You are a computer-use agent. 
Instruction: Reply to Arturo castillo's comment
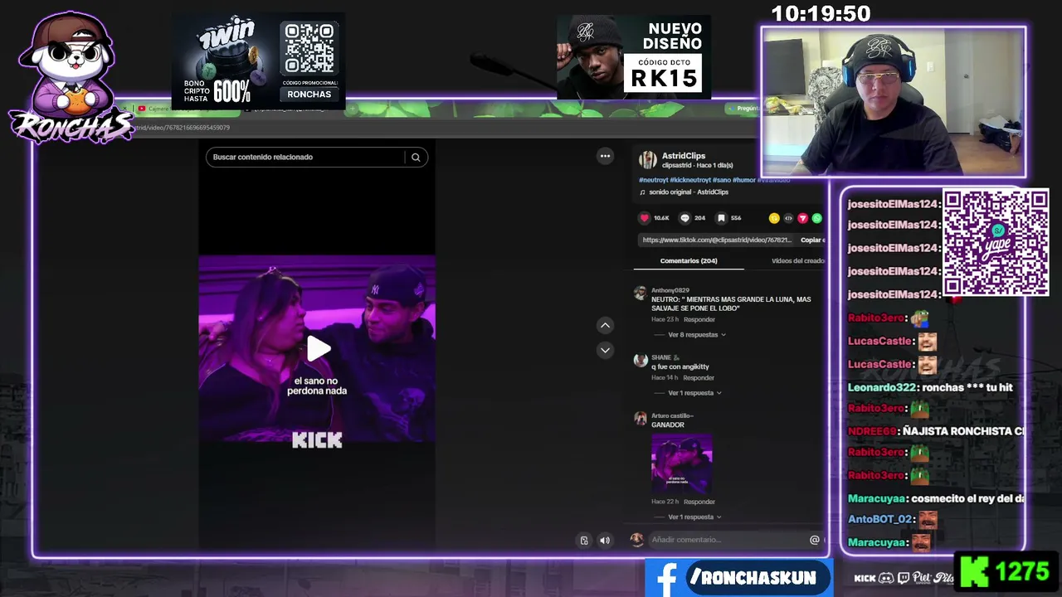(x=699, y=502)
